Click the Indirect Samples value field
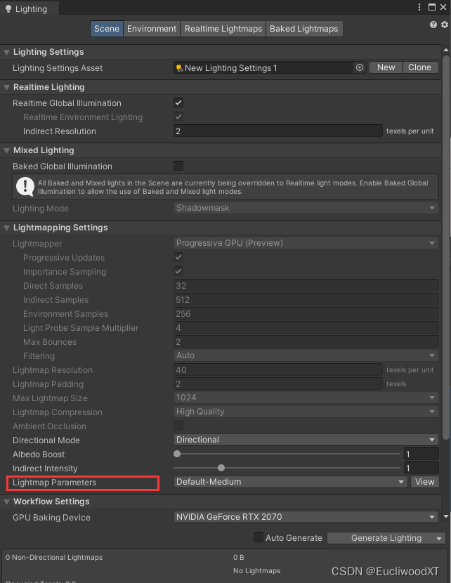The height and width of the screenshot is (583, 451). 306,300
